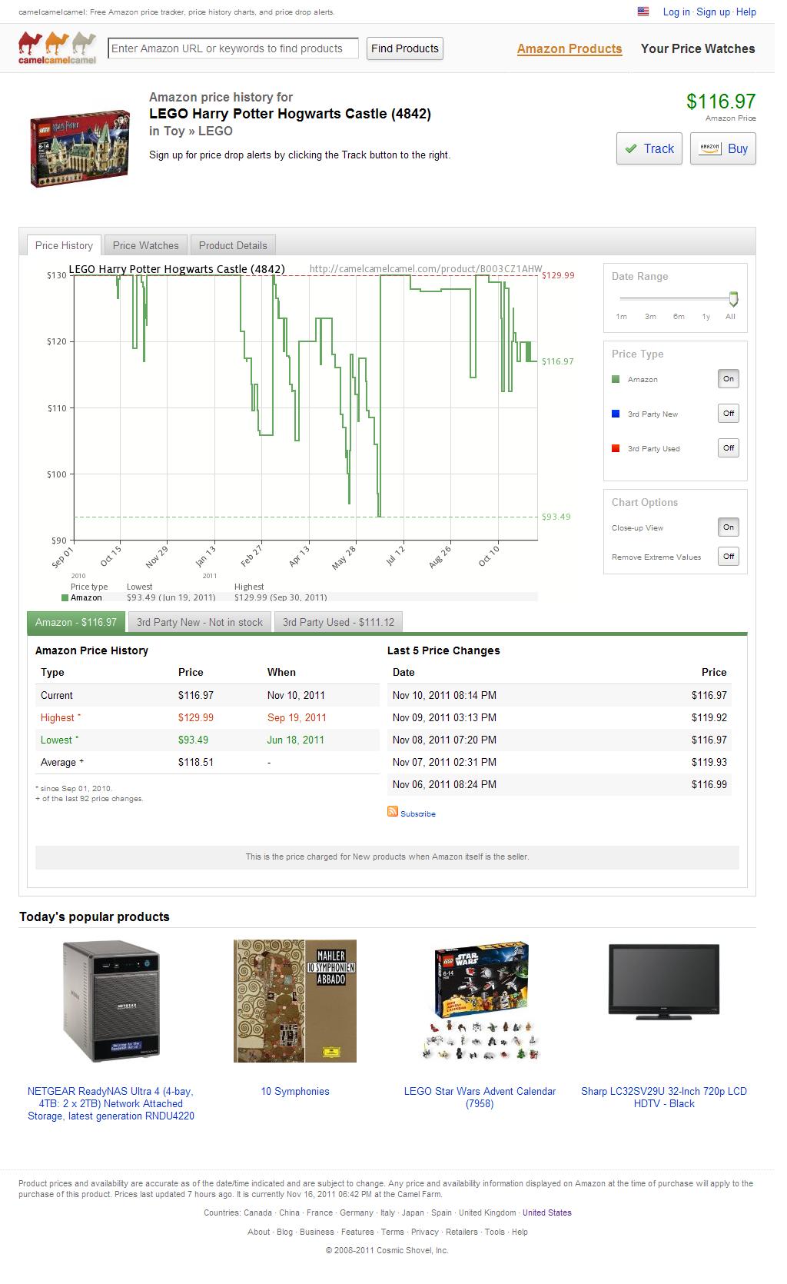Image resolution: width=787 pixels, height=1284 pixels.
Task: Click the LEGO Star Wars Advent Calendar image
Action: (480, 1001)
